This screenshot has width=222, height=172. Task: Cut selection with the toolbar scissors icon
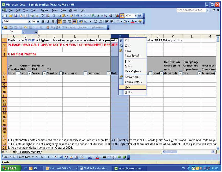pos(54,16)
